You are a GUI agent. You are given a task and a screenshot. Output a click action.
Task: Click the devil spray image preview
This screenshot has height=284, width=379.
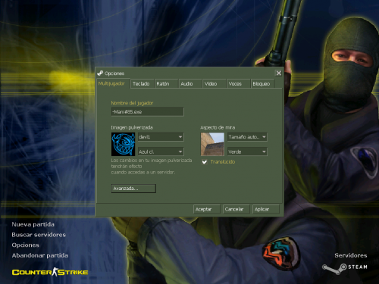123,145
